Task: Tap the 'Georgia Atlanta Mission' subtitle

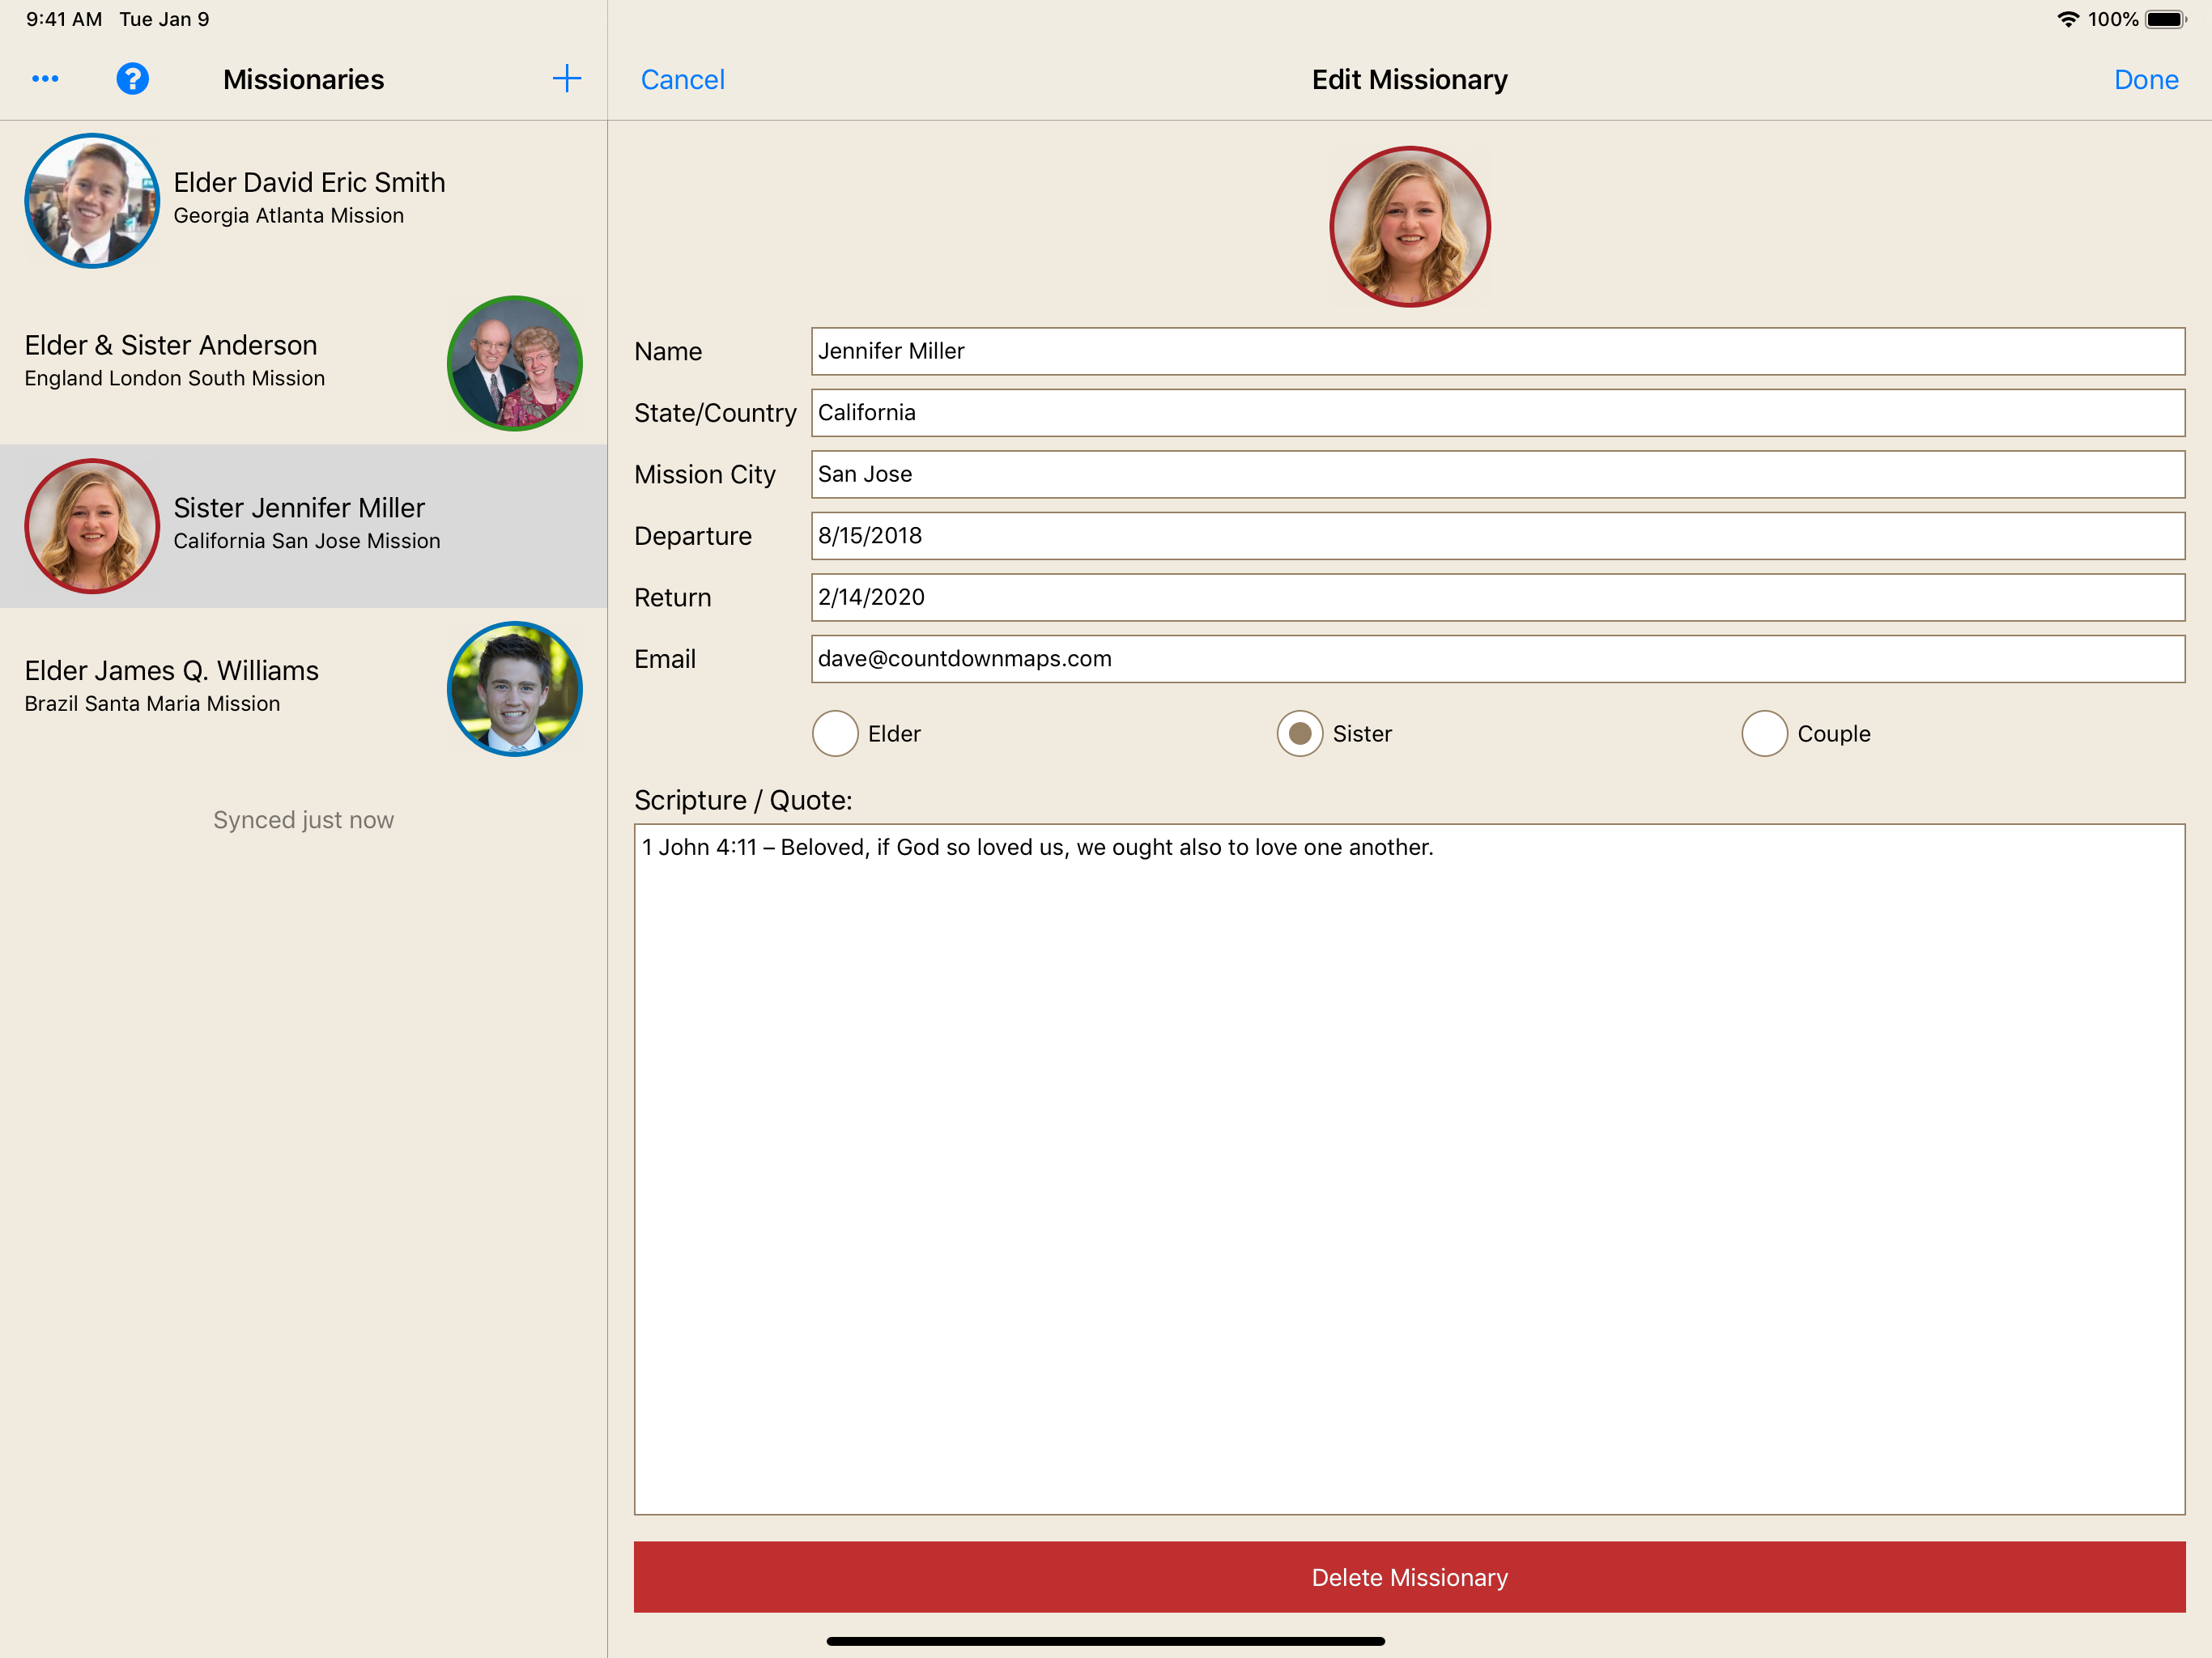Action: click(288, 215)
